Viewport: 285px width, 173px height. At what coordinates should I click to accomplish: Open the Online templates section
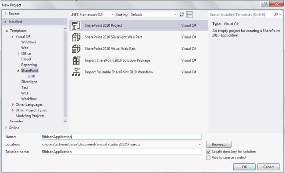(14, 128)
